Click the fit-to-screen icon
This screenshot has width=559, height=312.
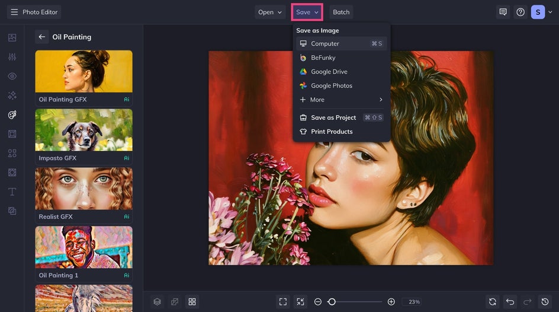point(283,302)
